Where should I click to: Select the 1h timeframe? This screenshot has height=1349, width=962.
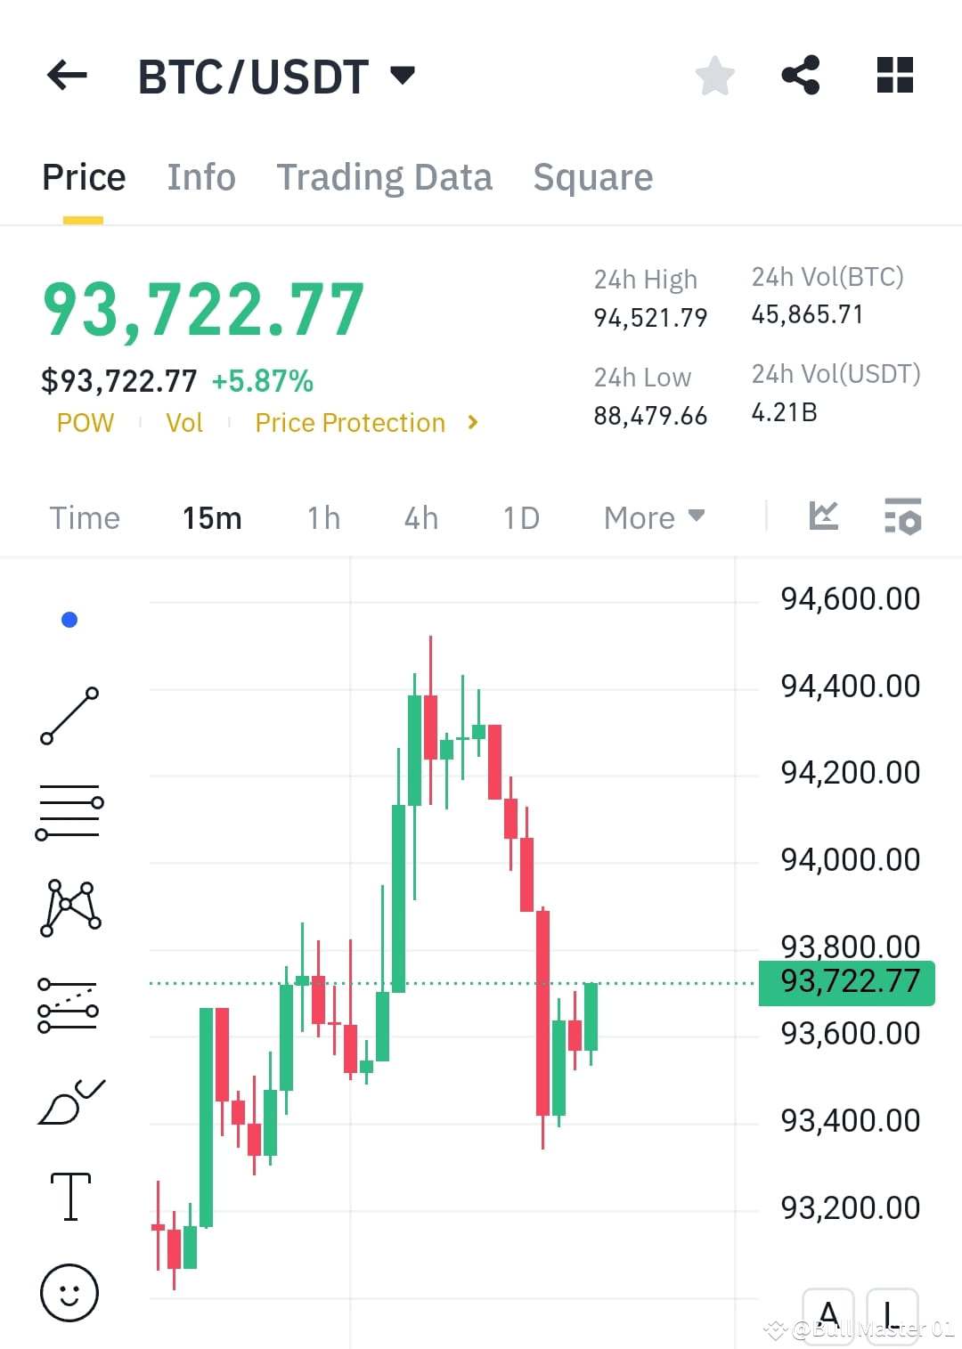(322, 516)
